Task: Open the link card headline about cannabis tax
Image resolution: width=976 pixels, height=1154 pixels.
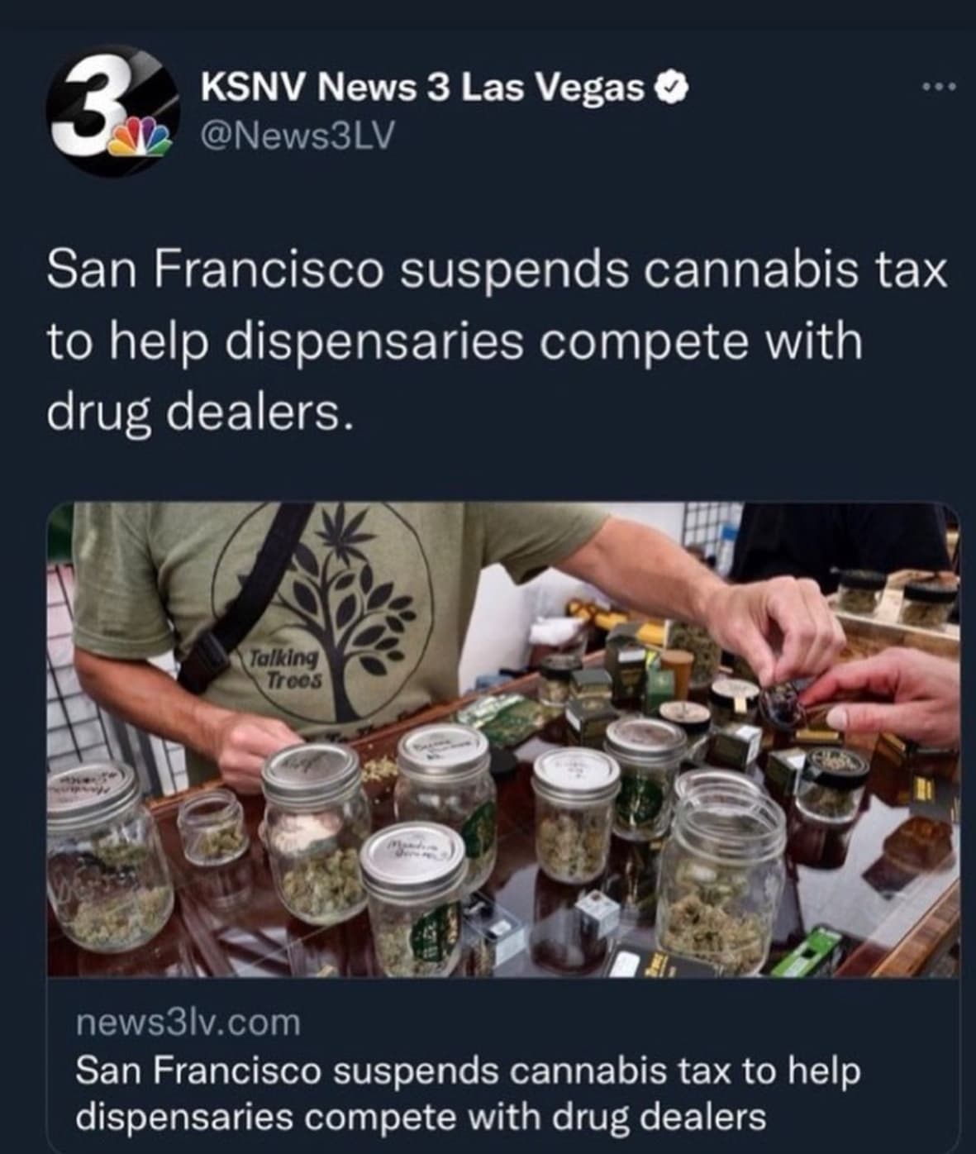Action: pyautogui.click(x=468, y=1094)
